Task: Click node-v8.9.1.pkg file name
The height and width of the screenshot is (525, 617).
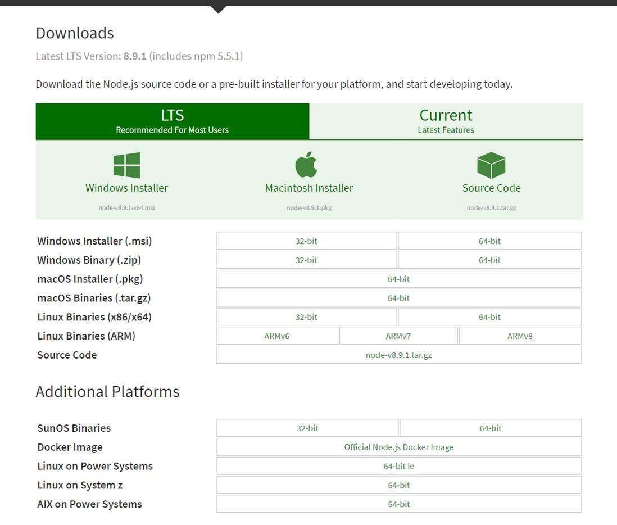Action: coord(309,208)
